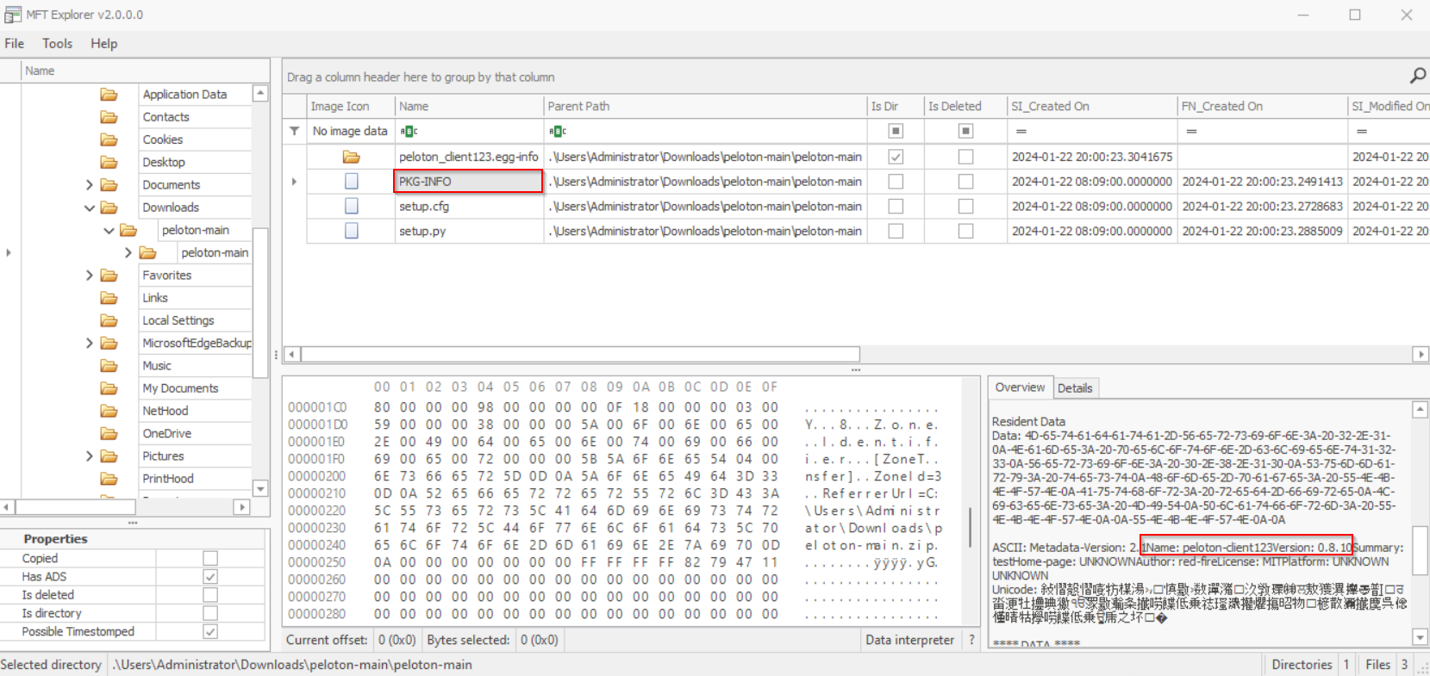The width and height of the screenshot is (1430, 676).
Task: Expand the nested peloton-main tree node
Action: pos(128,252)
